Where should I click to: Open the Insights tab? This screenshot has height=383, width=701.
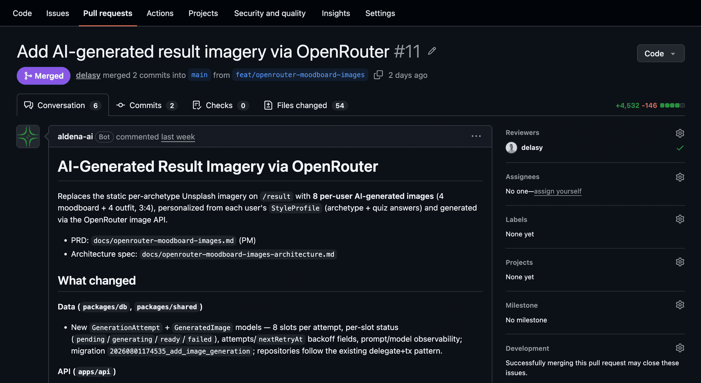click(336, 13)
